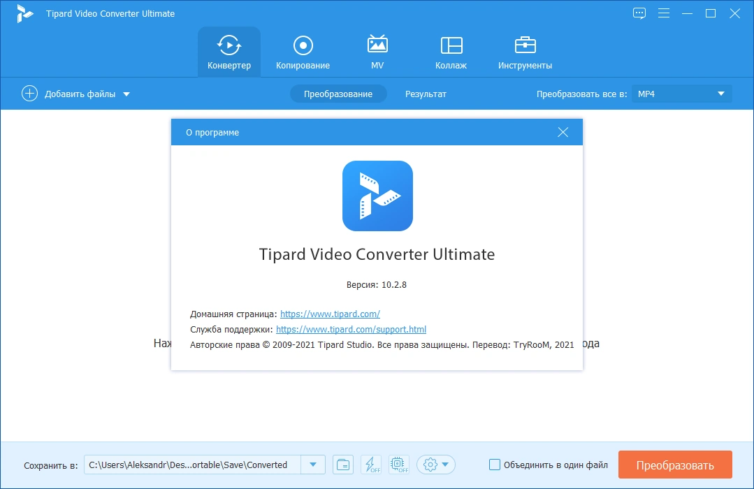Click the copyright text line

pos(382,345)
